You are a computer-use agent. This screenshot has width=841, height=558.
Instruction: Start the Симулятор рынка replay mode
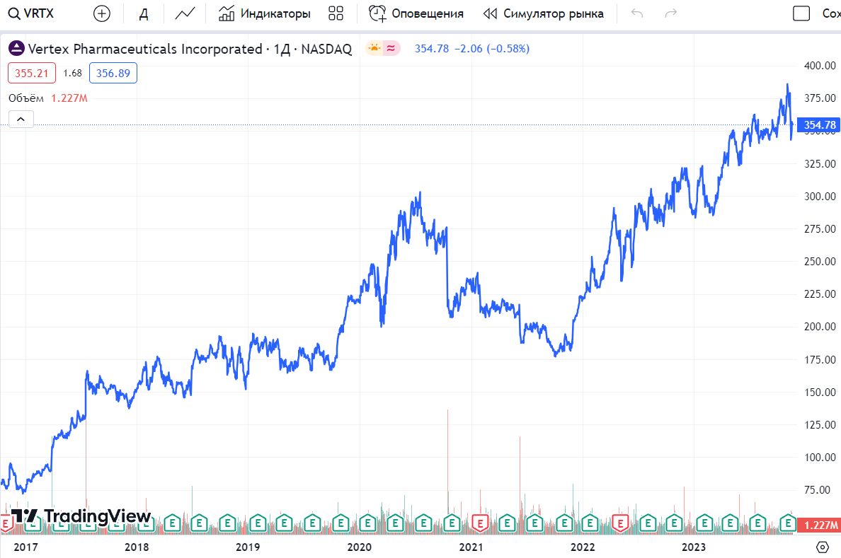tap(544, 13)
